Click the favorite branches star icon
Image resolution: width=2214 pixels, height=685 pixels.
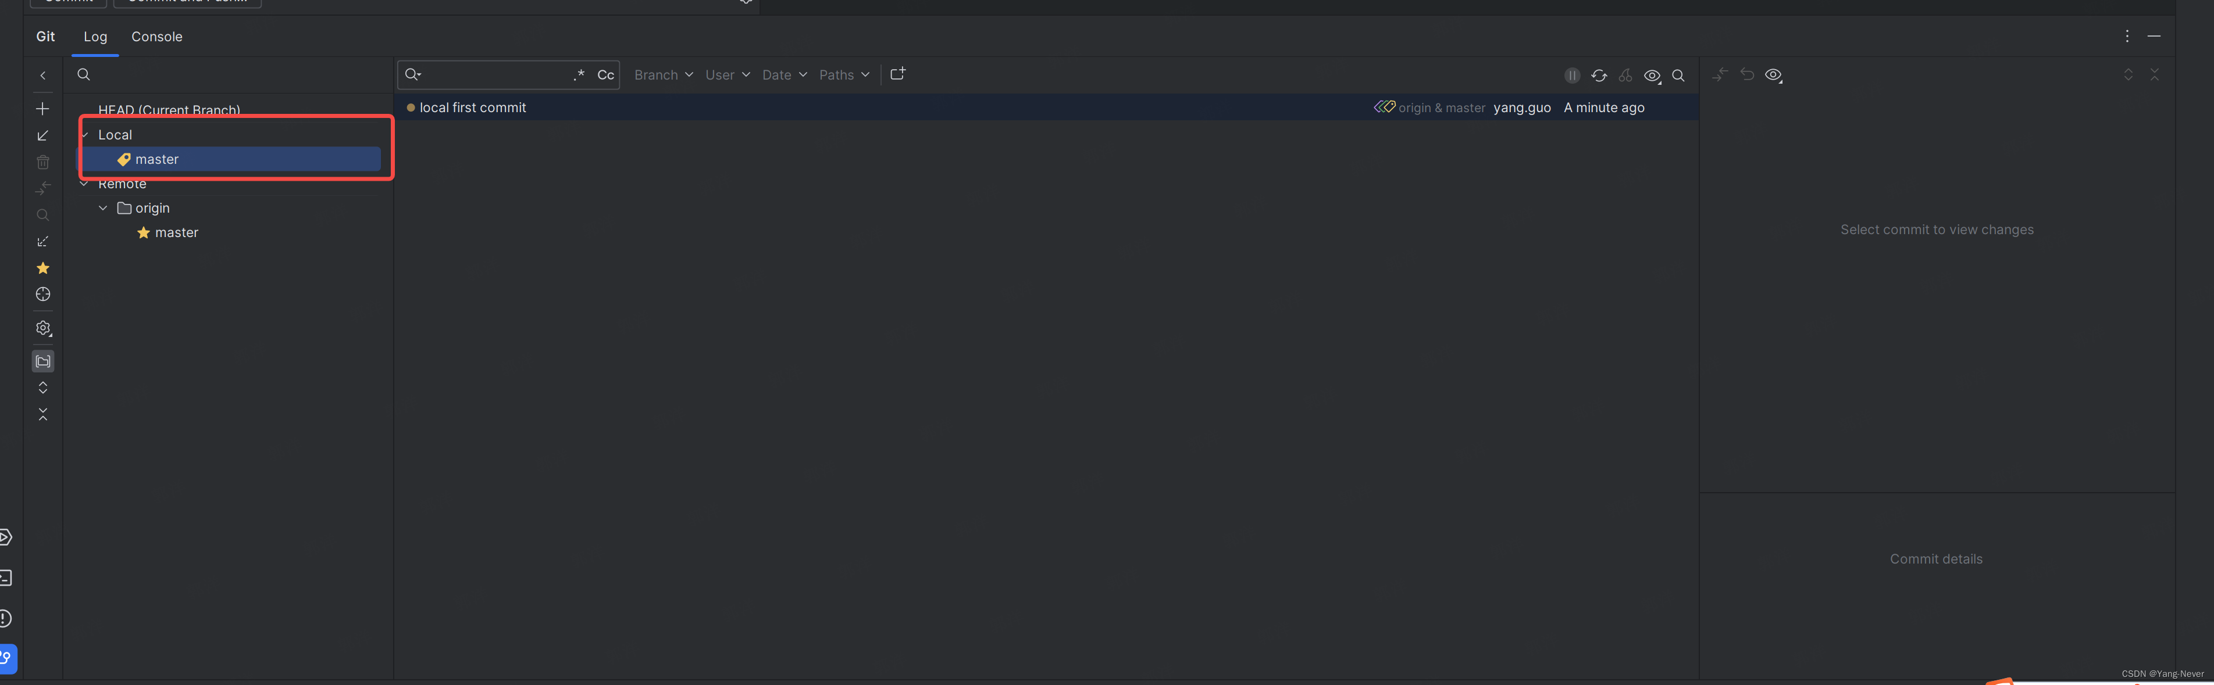click(42, 268)
